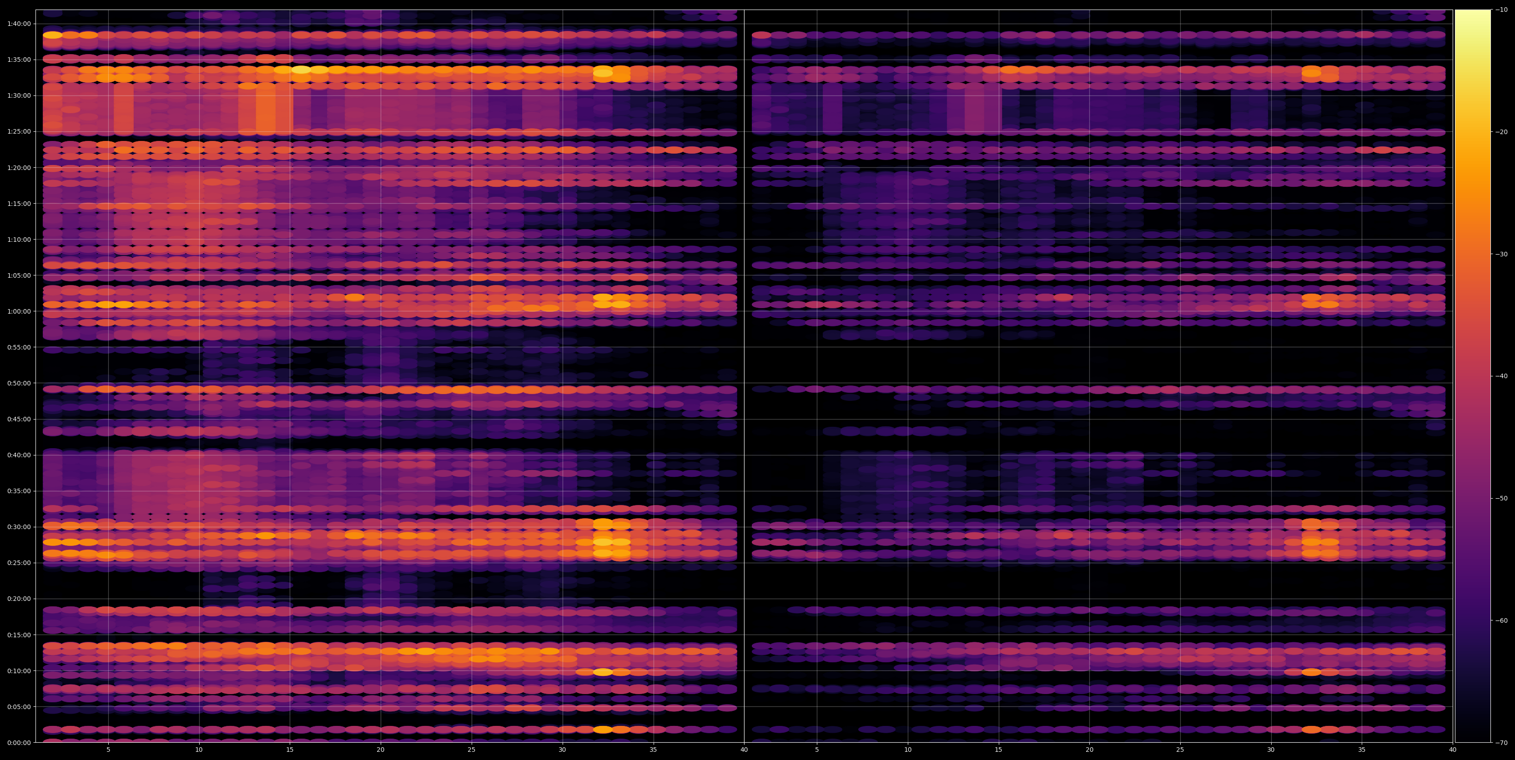Click x-axis label 35 under the left heatmap
Viewport: 1515px width, 760px height.
654,750
